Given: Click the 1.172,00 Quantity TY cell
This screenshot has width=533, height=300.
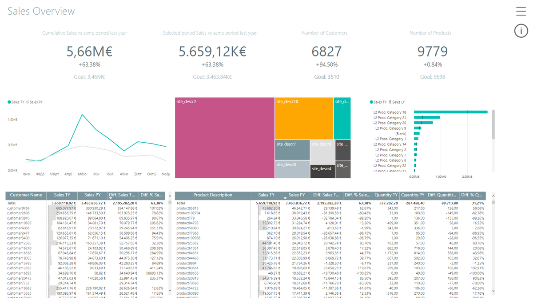Looking at the screenshot, I should pyautogui.click(x=391, y=253).
